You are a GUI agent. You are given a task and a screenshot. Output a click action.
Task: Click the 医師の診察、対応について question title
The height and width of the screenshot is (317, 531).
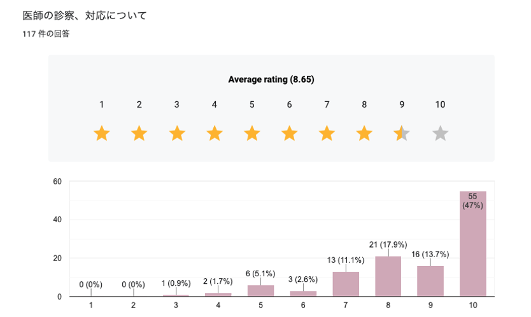point(85,15)
